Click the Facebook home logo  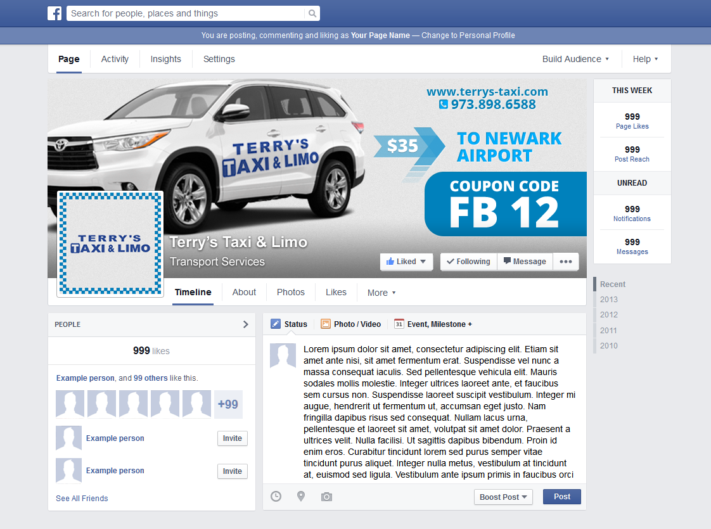tap(54, 13)
